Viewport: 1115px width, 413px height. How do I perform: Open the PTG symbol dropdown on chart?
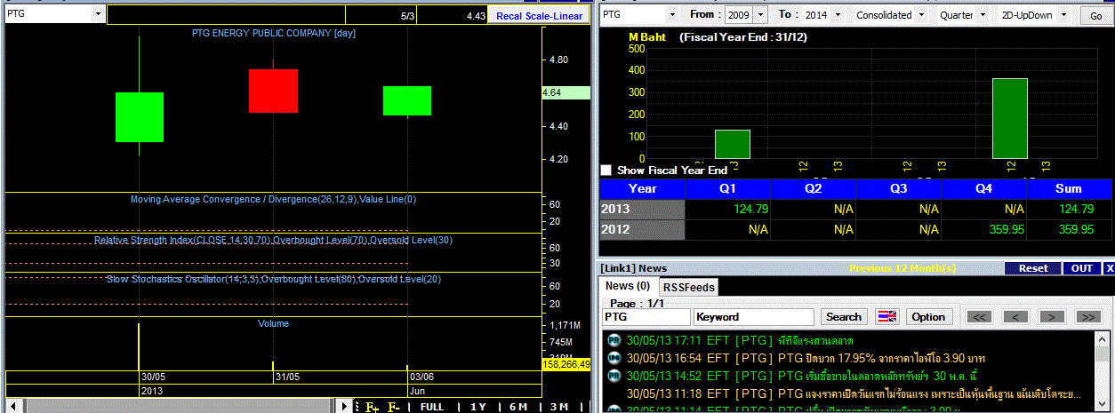(x=98, y=15)
